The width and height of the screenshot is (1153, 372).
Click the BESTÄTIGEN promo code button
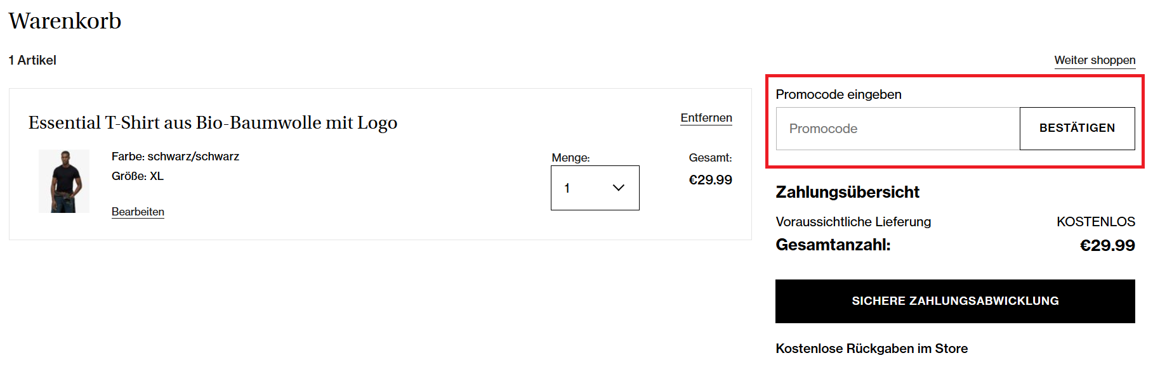pyautogui.click(x=1077, y=128)
